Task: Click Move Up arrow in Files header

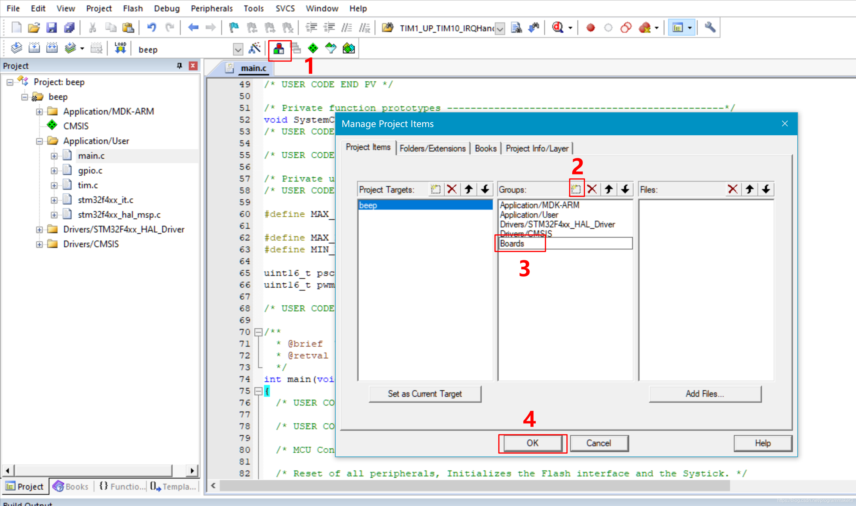Action: [x=749, y=189]
